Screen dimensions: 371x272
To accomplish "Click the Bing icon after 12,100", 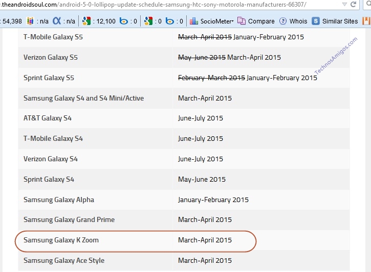I will [123, 21].
